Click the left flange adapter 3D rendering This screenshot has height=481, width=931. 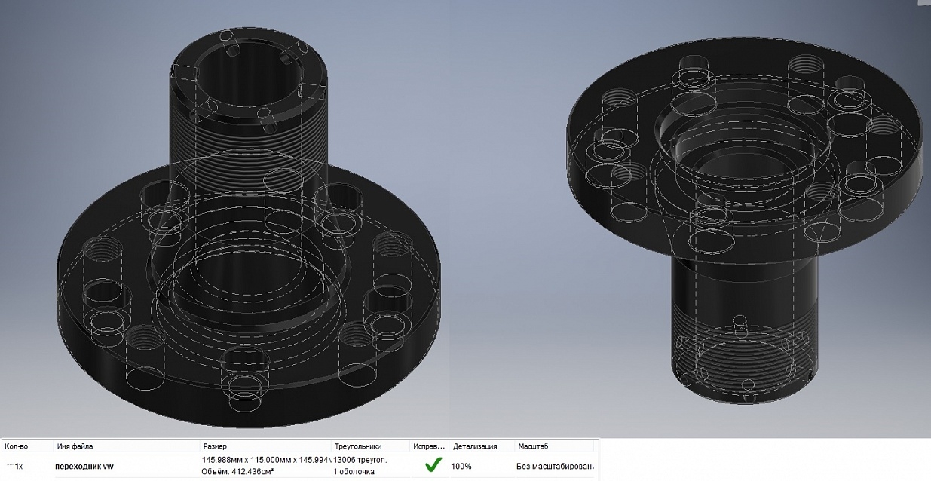click(x=249, y=226)
